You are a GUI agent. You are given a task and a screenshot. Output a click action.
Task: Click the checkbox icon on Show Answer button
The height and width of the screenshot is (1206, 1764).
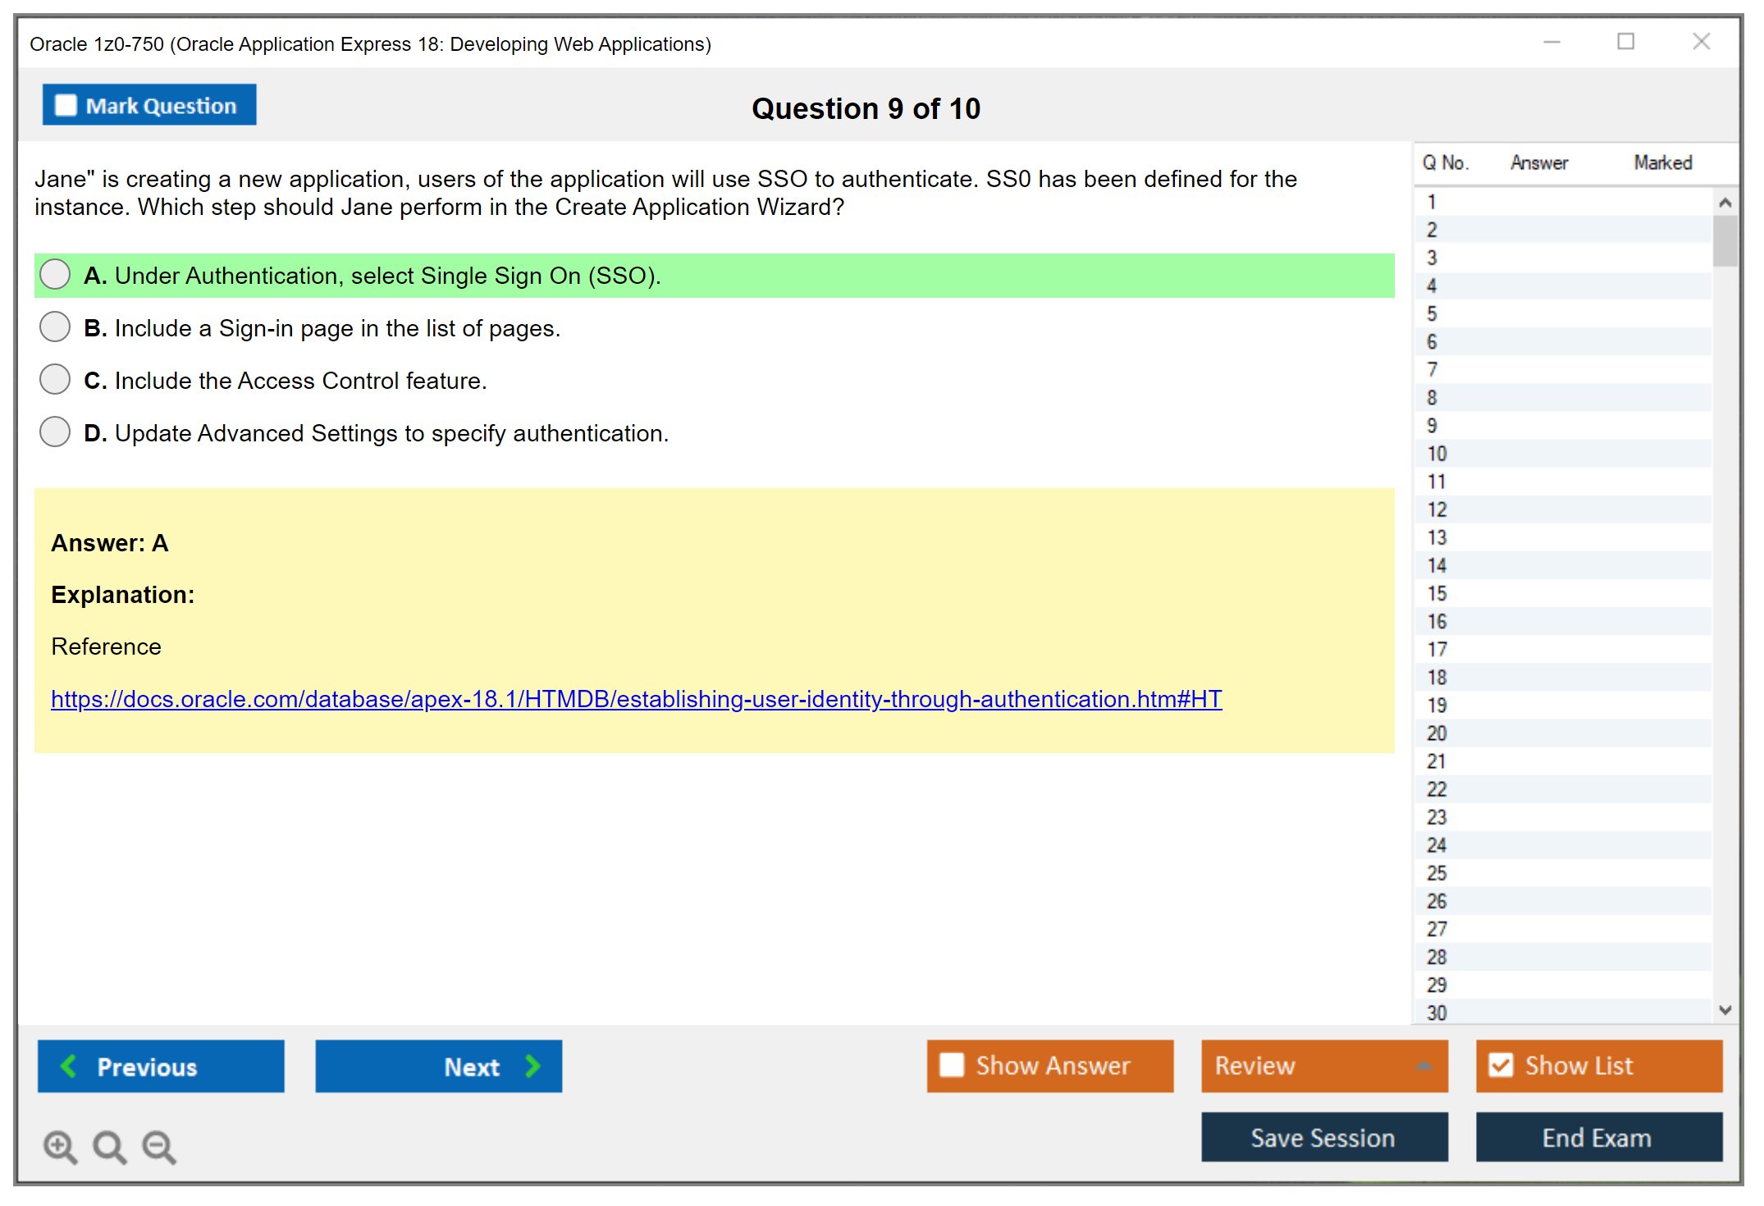click(x=952, y=1065)
